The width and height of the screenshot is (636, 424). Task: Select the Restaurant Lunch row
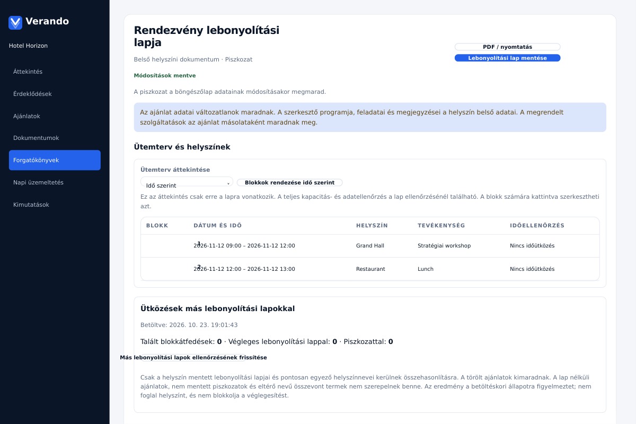[x=370, y=269]
